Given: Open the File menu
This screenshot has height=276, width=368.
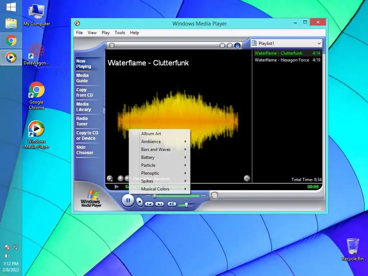Looking at the screenshot, I should pos(79,33).
